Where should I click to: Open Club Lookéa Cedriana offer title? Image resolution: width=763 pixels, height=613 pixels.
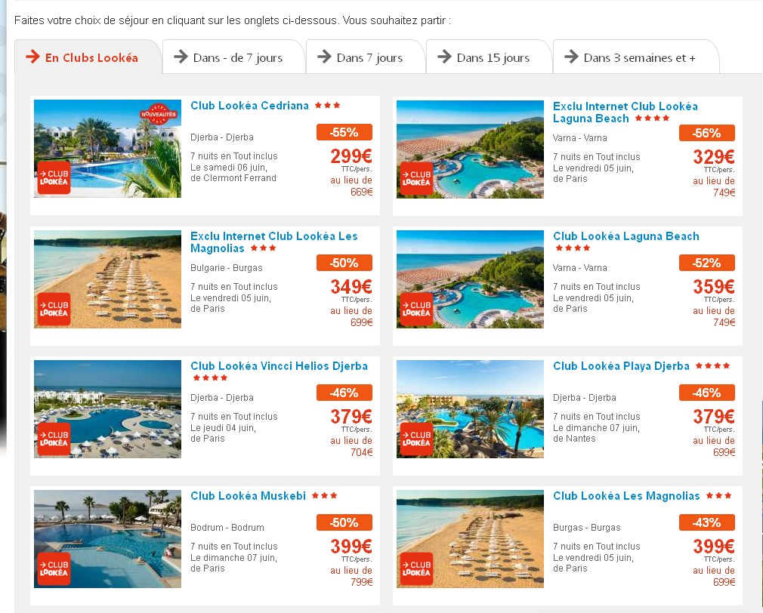pos(249,106)
